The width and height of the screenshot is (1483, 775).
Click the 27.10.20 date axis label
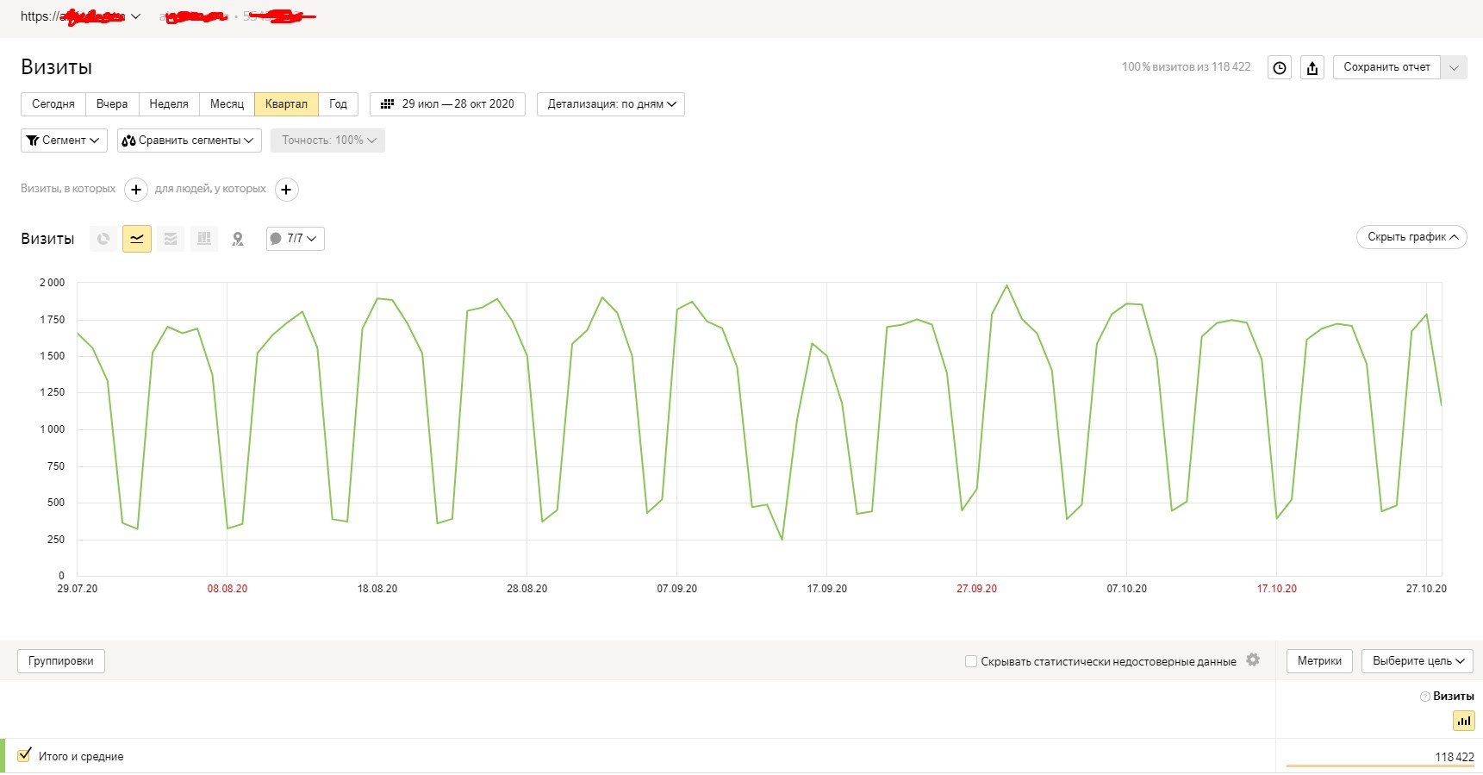[x=1426, y=589]
